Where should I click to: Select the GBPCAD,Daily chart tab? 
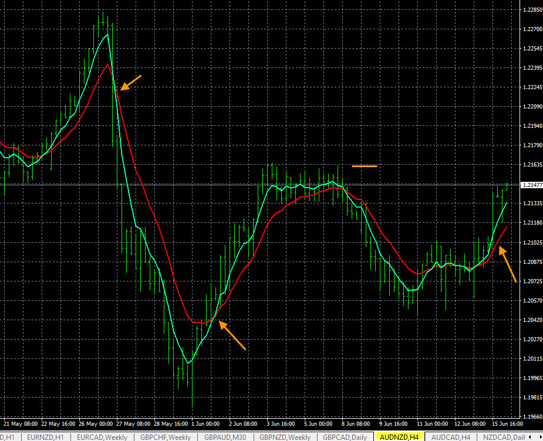click(345, 437)
